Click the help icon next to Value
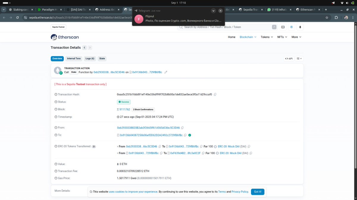The height and width of the screenshot is (200, 357). (56, 164)
